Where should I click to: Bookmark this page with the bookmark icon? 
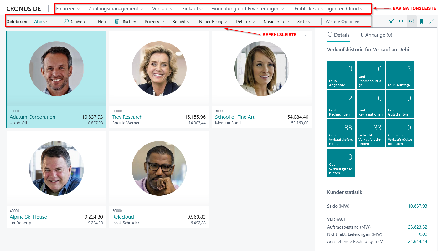click(x=422, y=21)
